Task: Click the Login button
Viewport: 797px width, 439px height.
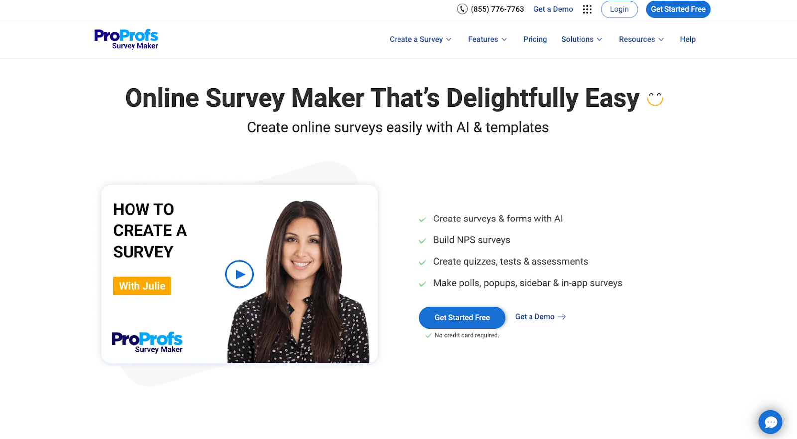Action: pyautogui.click(x=619, y=9)
